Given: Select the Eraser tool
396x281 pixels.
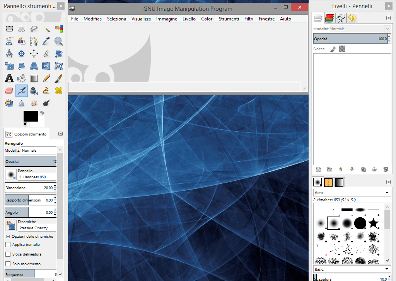Looking at the screenshot, I should (9, 91).
